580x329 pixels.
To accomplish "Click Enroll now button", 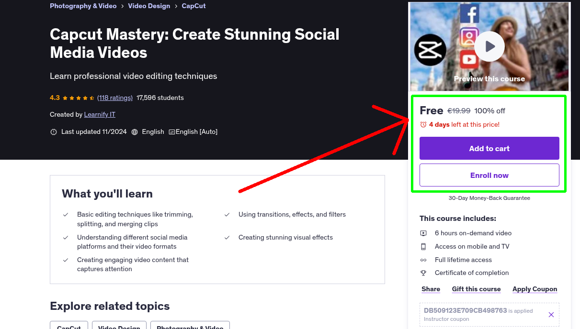I will (489, 175).
